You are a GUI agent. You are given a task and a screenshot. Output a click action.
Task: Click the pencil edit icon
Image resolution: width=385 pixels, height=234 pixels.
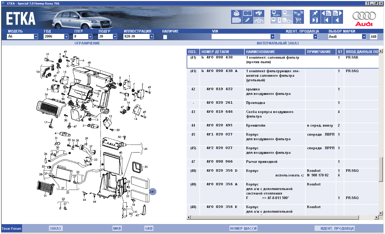coord(248,20)
